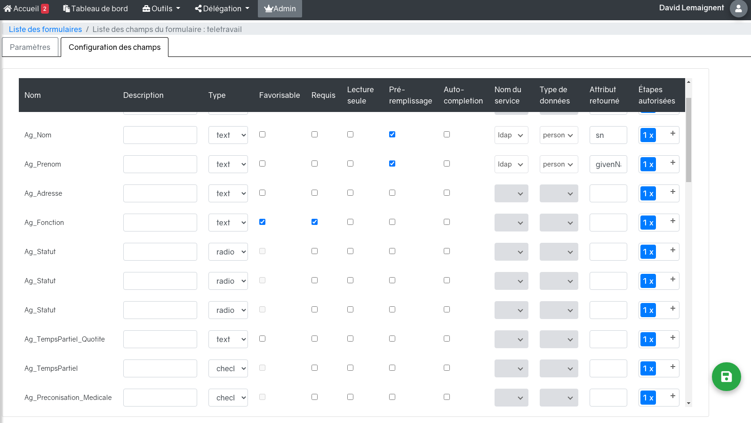Image resolution: width=751 pixels, height=423 pixels.
Task: Click the plus icon in Ag_Nom row
Action: [672, 134]
